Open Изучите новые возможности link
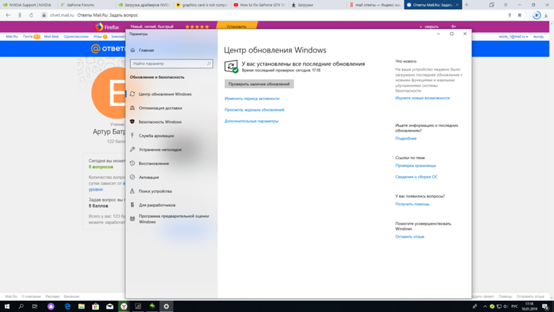554x312 pixels. pyautogui.click(x=422, y=98)
